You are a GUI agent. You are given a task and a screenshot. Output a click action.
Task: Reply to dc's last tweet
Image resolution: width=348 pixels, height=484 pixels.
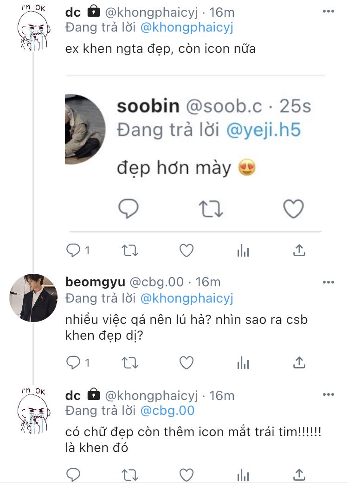click(73, 474)
